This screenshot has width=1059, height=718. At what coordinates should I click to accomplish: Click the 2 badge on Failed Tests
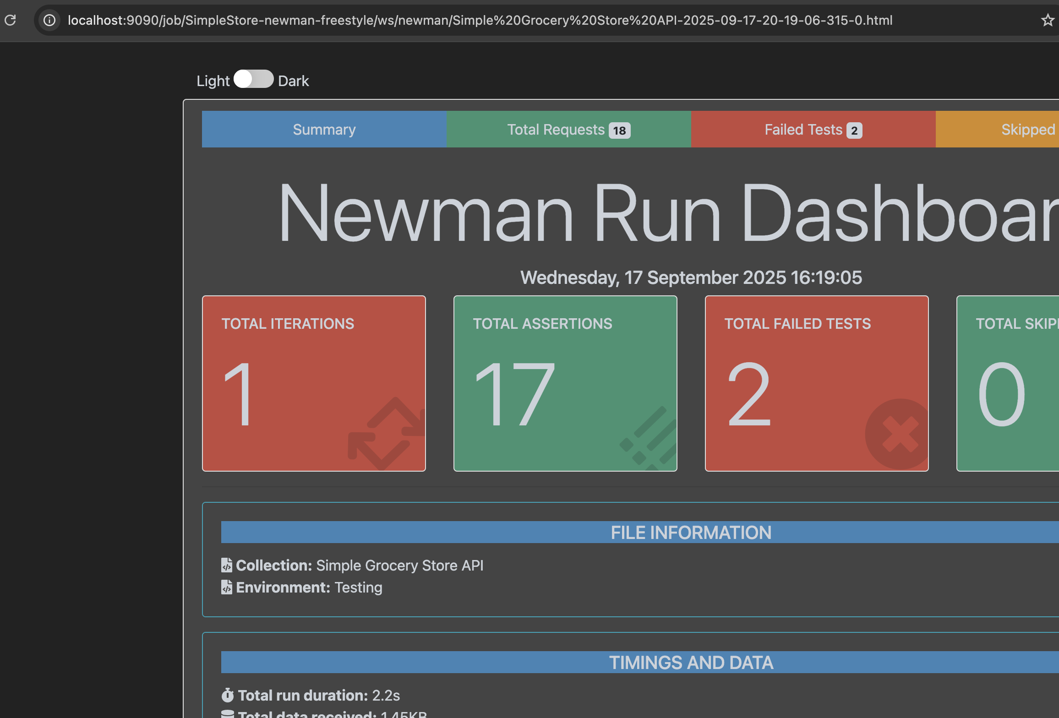pos(854,131)
